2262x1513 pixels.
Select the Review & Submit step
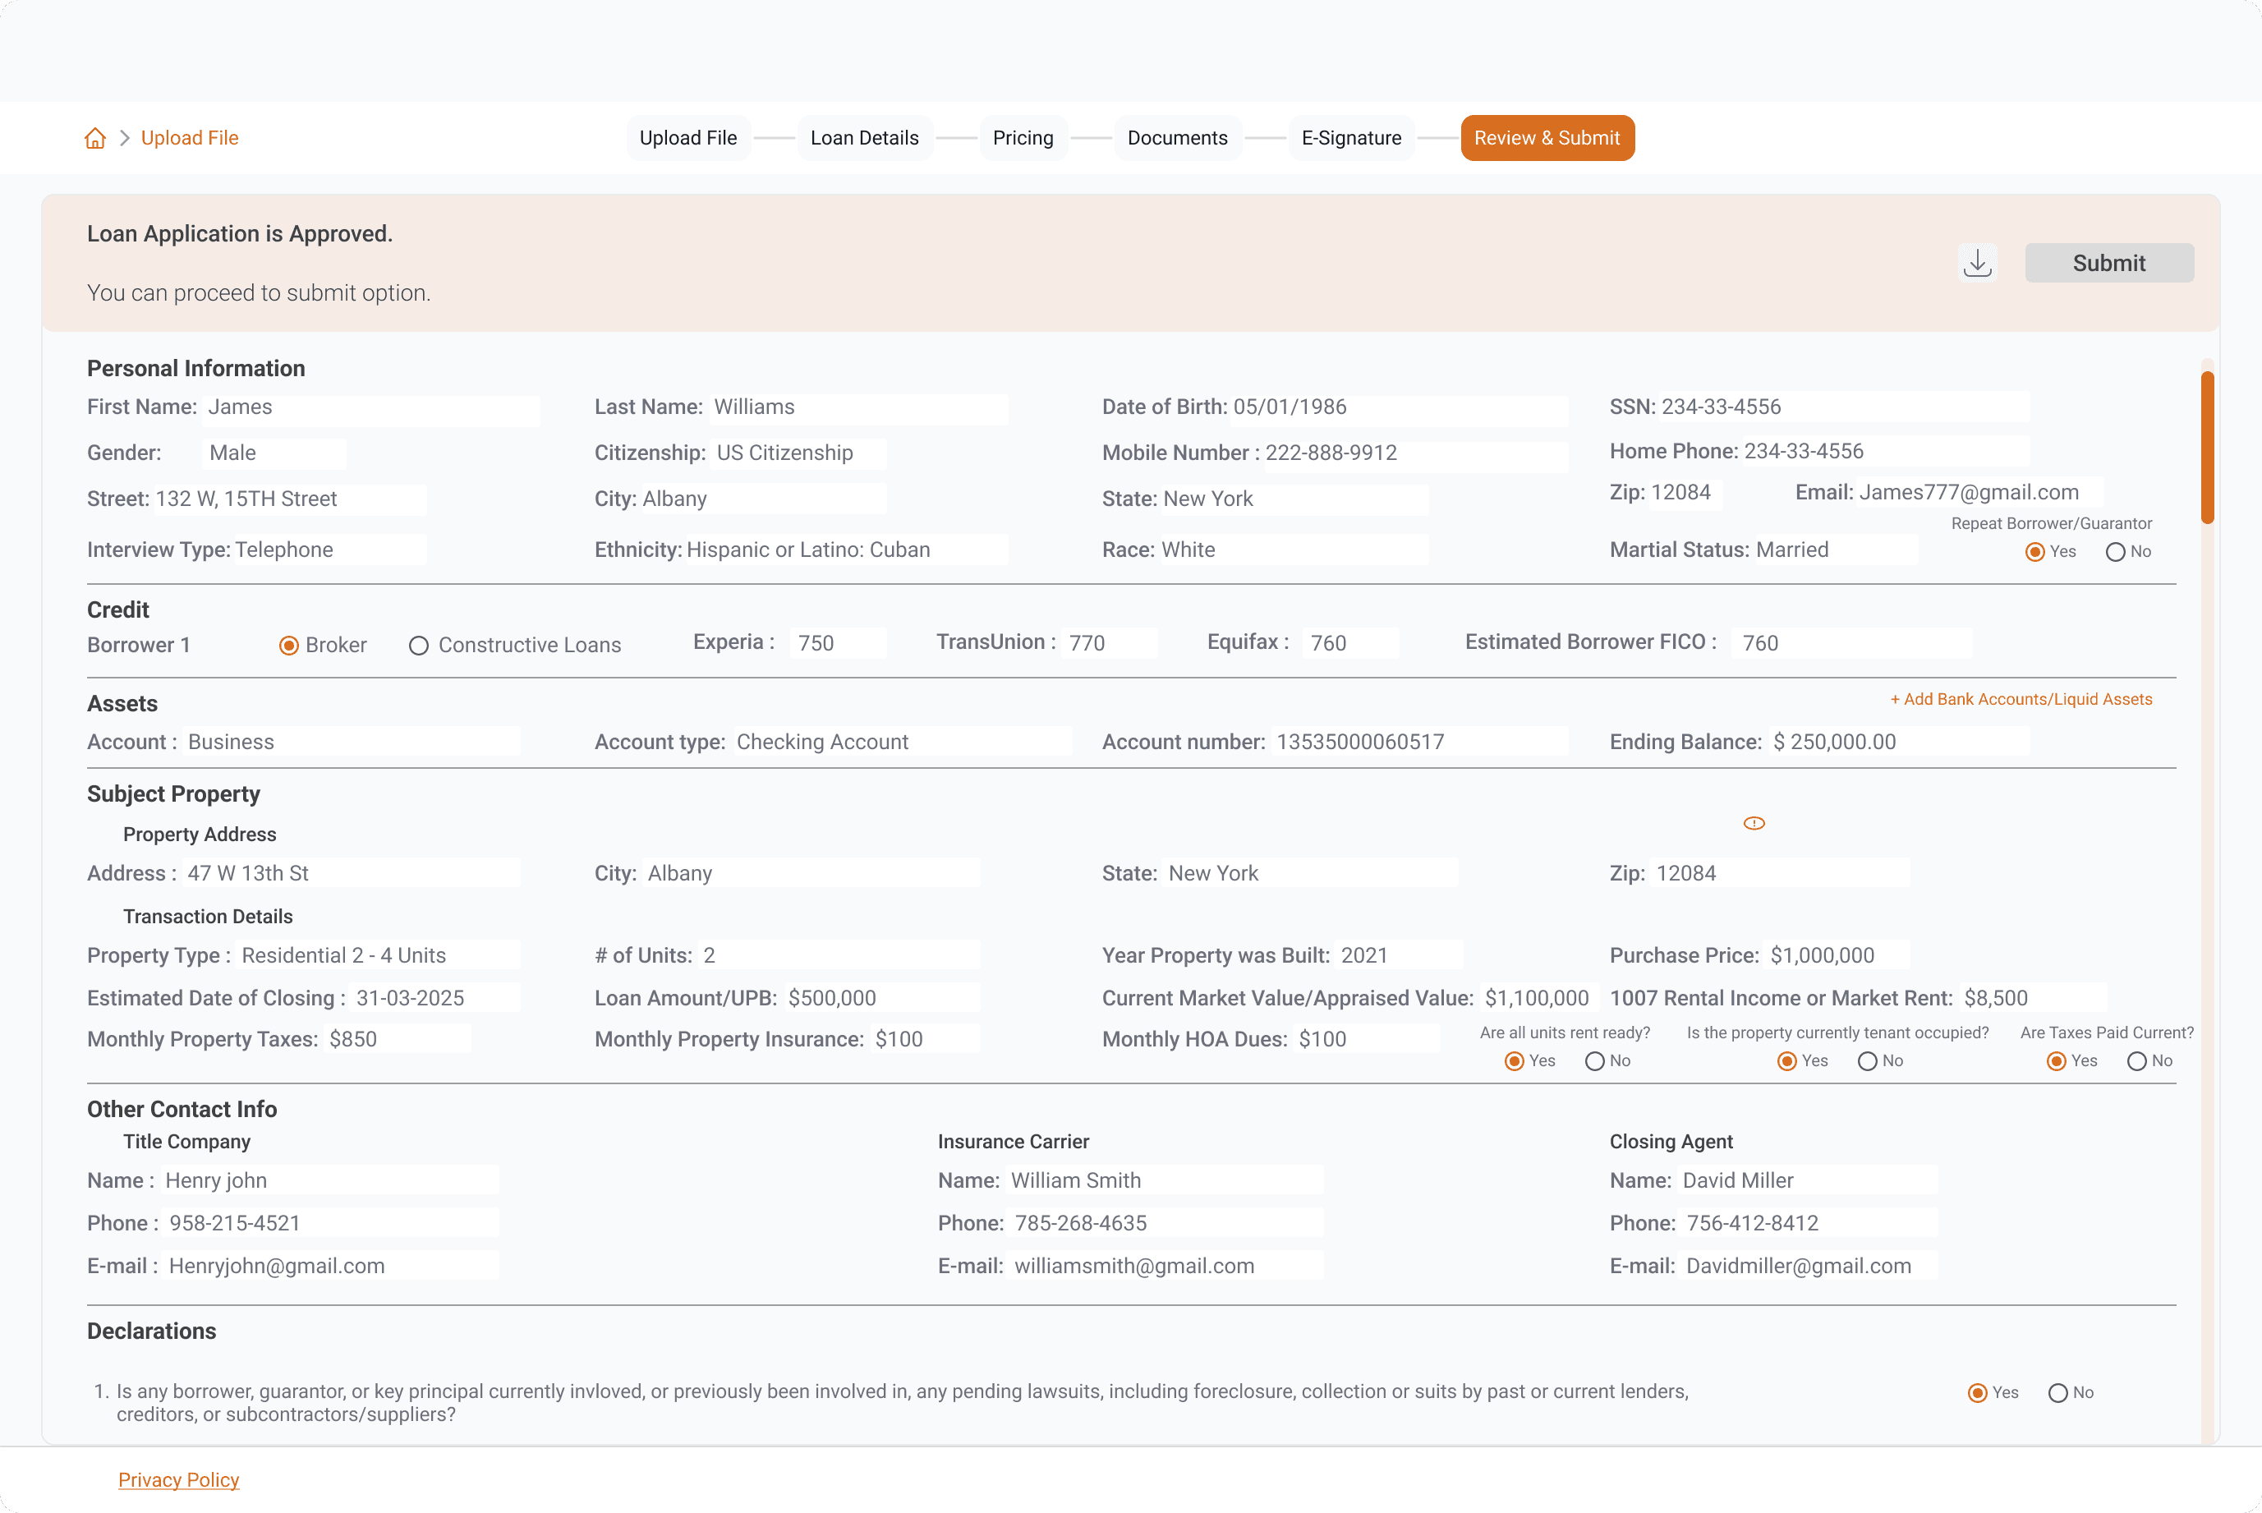1547,138
